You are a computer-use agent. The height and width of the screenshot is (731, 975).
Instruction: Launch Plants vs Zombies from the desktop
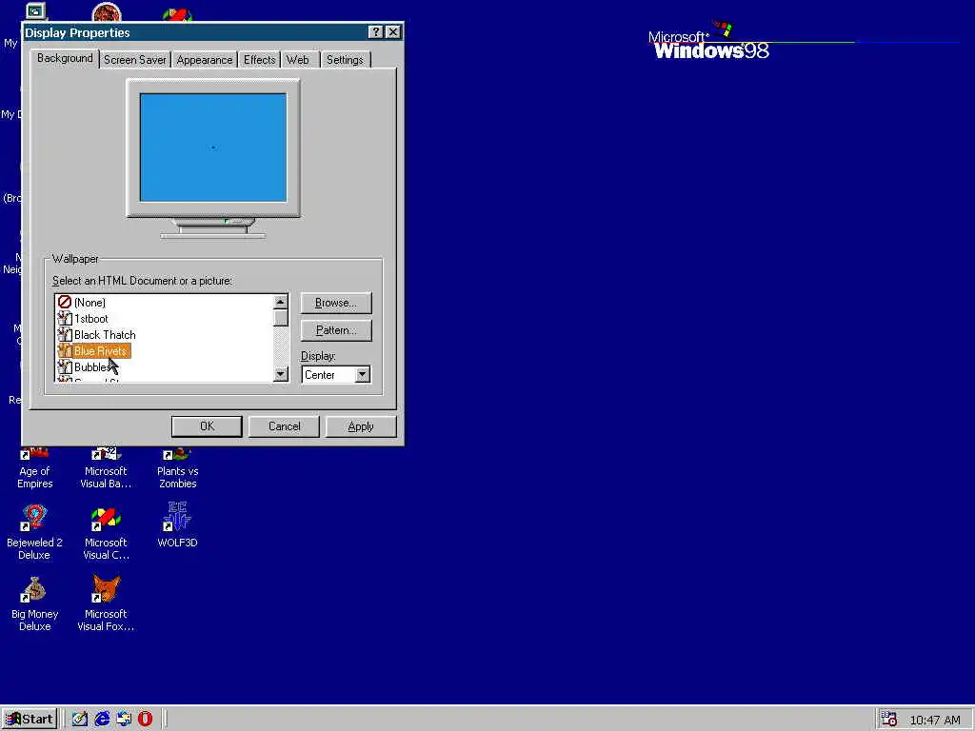coord(177,469)
